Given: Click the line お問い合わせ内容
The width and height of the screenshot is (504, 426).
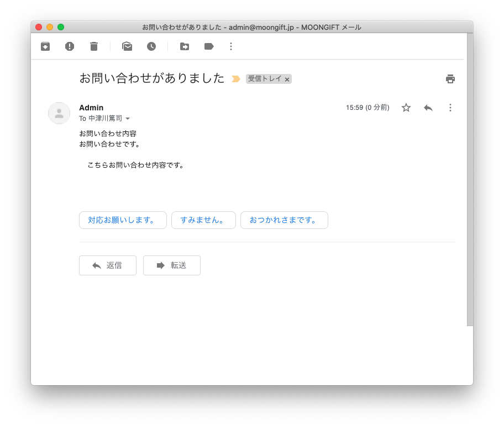Looking at the screenshot, I should click(x=108, y=134).
